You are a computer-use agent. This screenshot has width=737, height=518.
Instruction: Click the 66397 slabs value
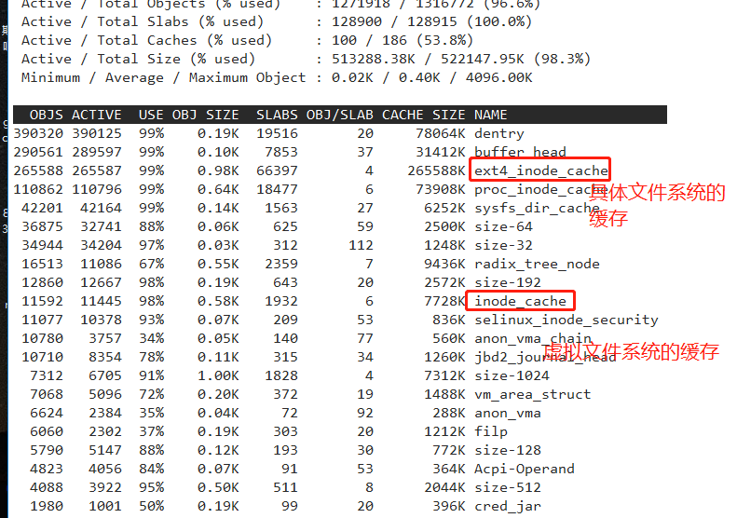[277, 170]
